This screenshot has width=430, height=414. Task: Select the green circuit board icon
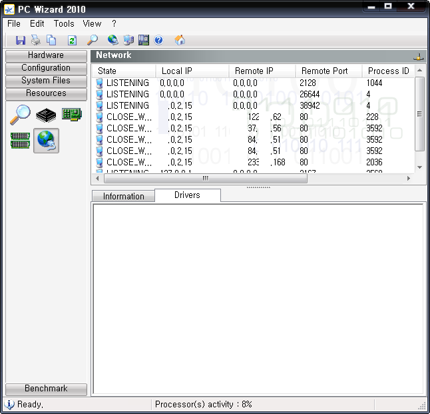pos(72,114)
